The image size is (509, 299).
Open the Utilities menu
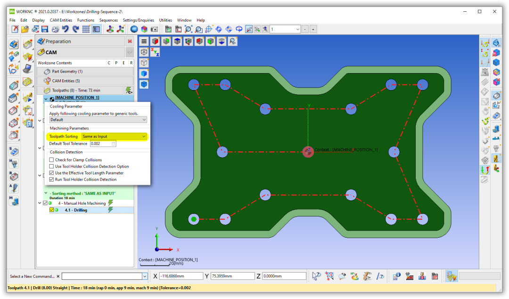(x=165, y=20)
